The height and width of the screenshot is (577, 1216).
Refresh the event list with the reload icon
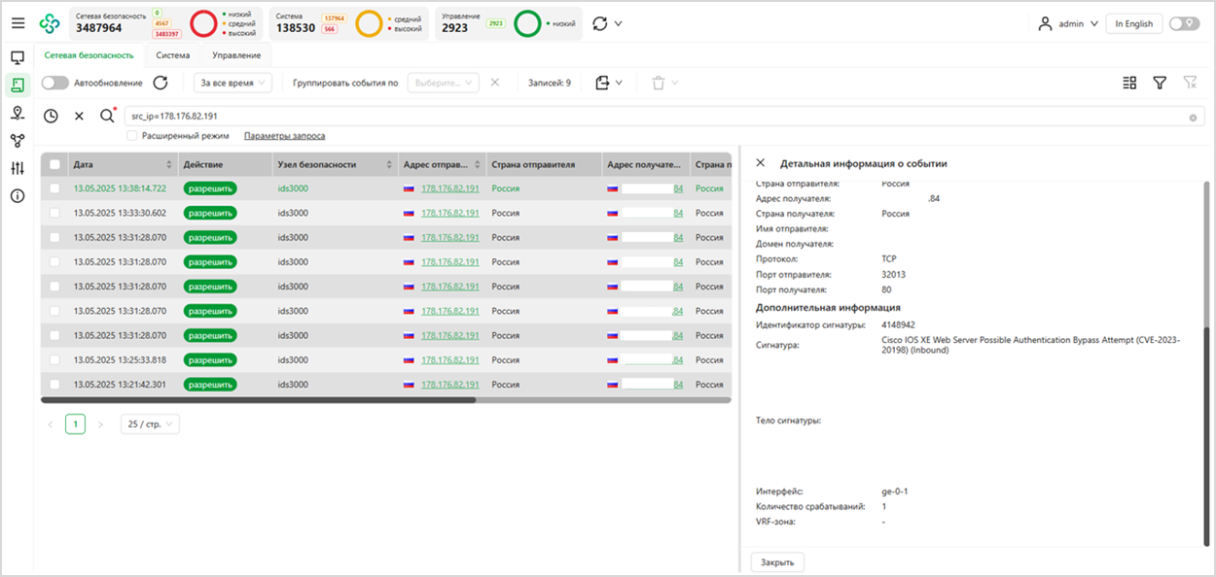click(x=161, y=84)
